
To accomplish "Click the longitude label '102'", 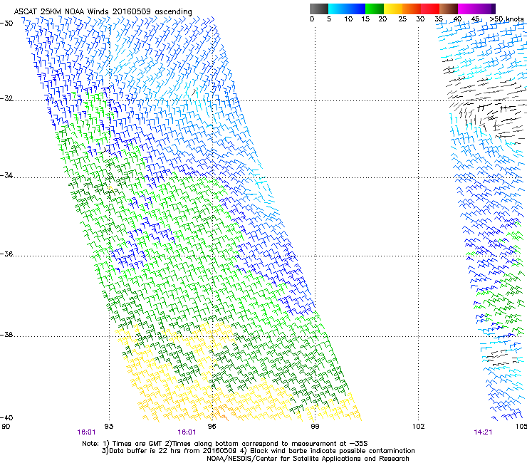I will [x=419, y=427].
